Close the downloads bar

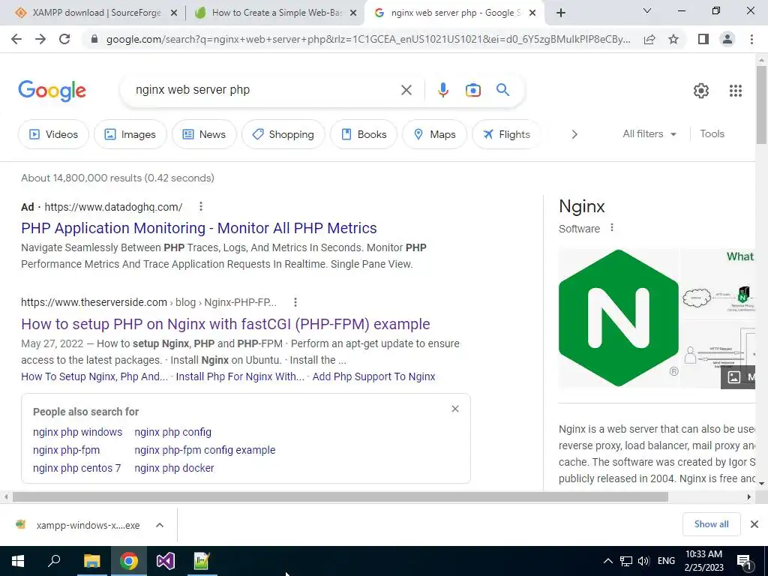[754, 524]
